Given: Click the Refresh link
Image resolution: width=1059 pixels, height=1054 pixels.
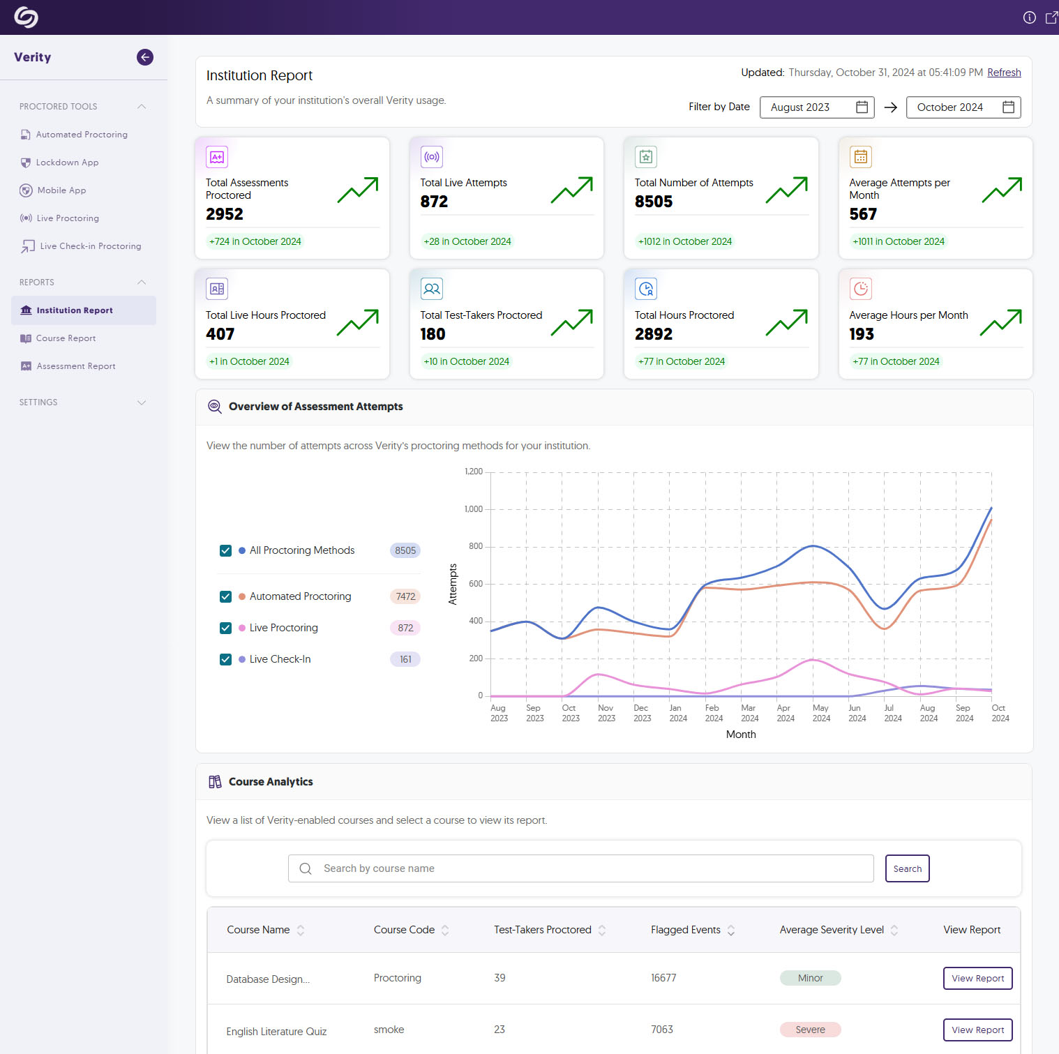Looking at the screenshot, I should coord(1004,73).
